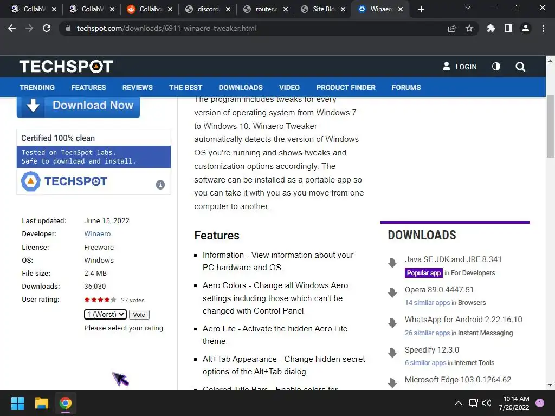Open REVIEWS nav item
The width and height of the screenshot is (555, 416).
tap(137, 87)
